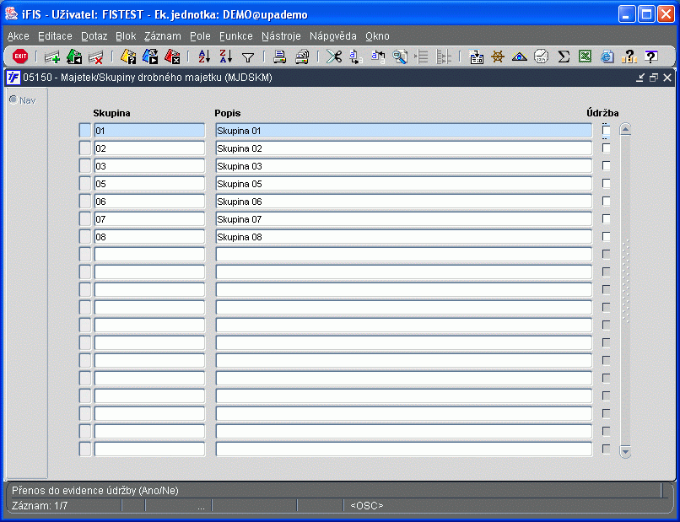
Task: Click the eye pyramid icon
Action: coord(519,57)
